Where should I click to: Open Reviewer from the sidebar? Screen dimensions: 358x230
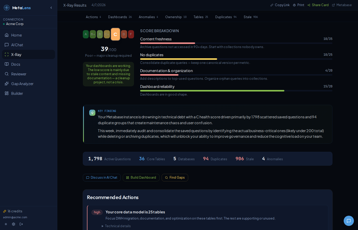tap(19, 74)
